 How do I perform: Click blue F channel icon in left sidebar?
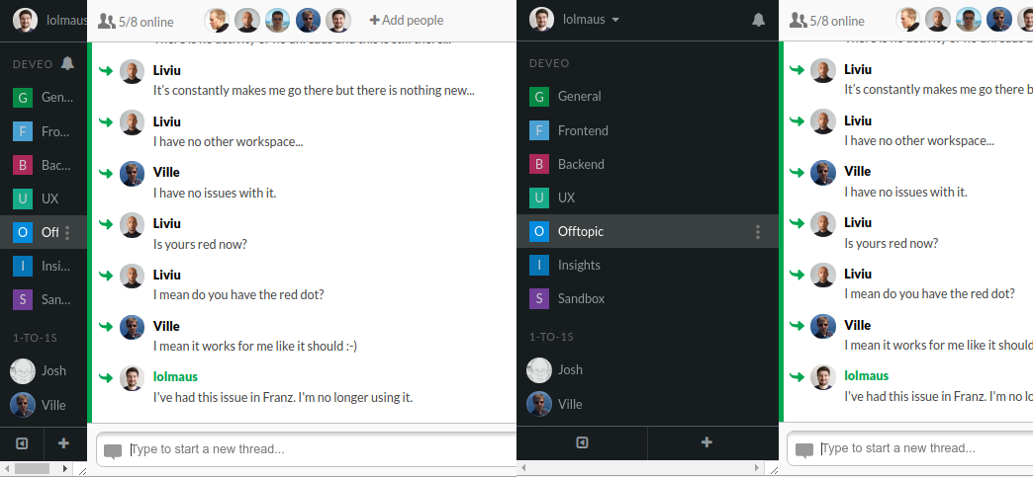(23, 131)
